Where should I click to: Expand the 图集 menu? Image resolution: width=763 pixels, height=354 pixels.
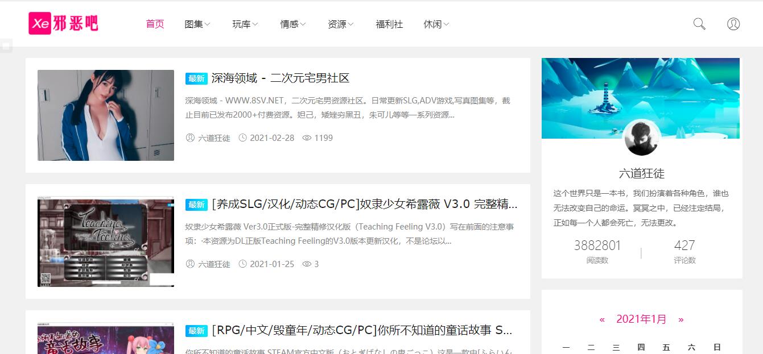click(197, 24)
